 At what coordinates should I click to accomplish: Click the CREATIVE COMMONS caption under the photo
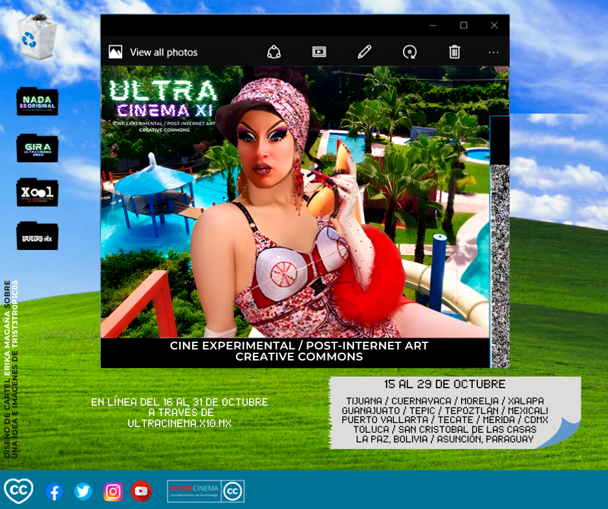299,357
